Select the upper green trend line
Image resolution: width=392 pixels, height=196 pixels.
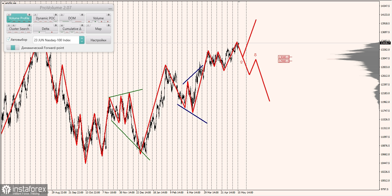pos(126,93)
